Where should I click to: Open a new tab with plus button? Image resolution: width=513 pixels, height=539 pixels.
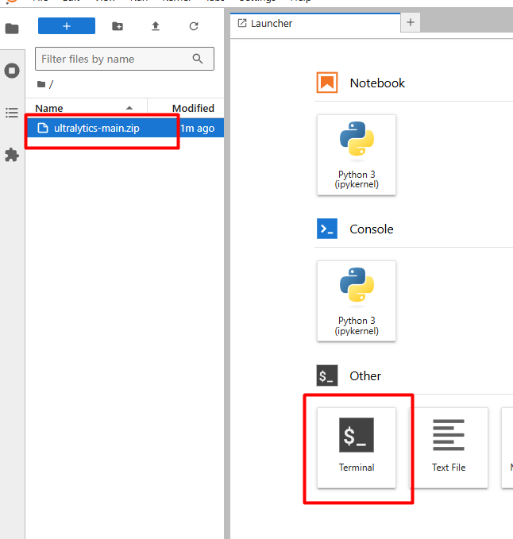pyautogui.click(x=411, y=23)
